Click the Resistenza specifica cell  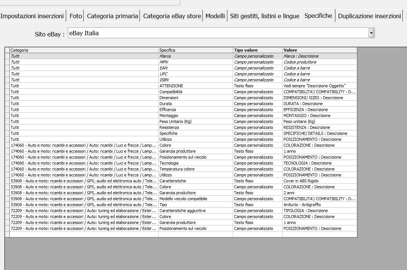click(x=196, y=128)
